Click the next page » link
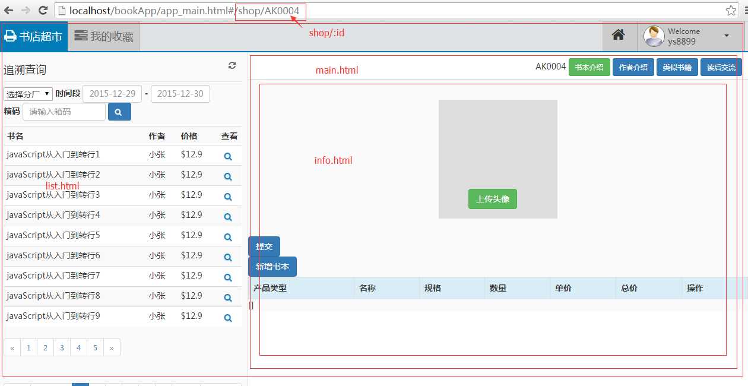The height and width of the screenshot is (386, 748). 112,348
